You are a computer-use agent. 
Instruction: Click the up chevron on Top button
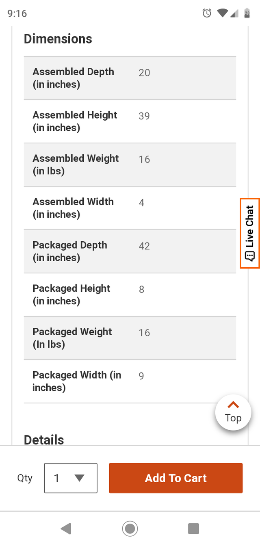point(233,405)
